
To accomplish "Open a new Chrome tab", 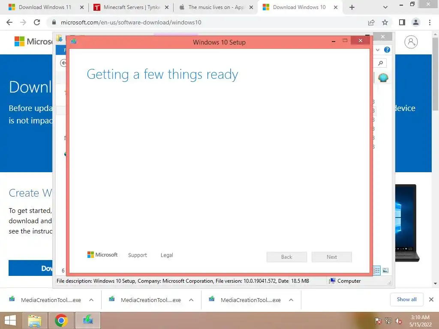I will pos(352,7).
